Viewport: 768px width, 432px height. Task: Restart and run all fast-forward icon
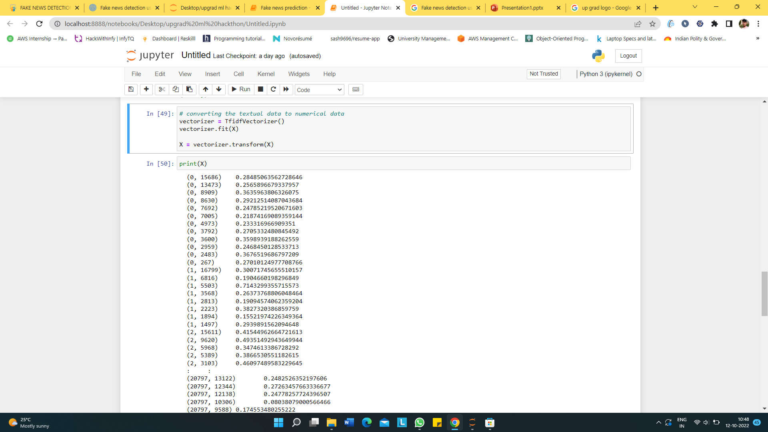pos(286,89)
